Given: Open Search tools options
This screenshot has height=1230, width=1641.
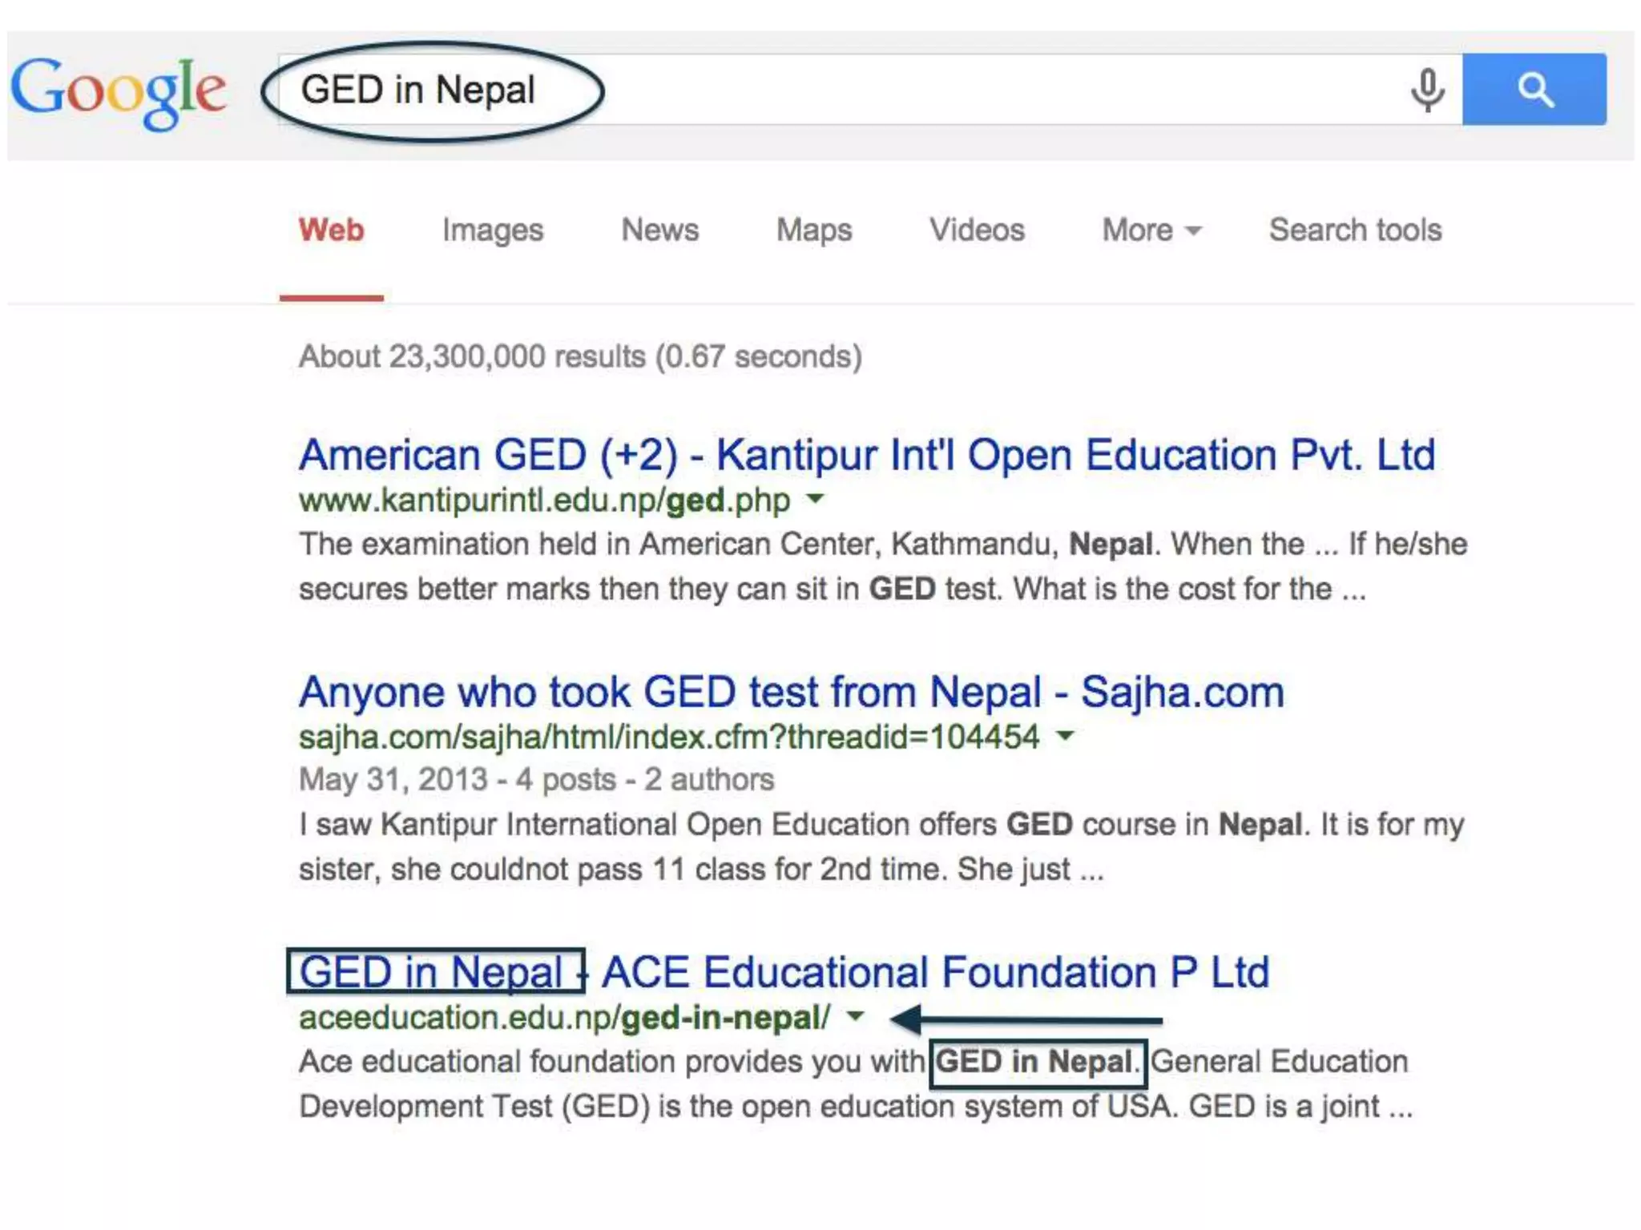Looking at the screenshot, I should point(1355,231).
